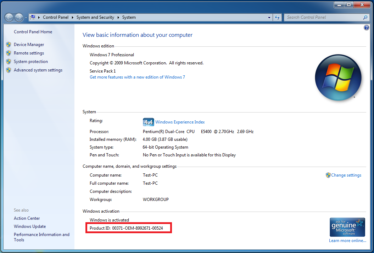Select System and Security in the breadcrumb
374x253 pixels.
coord(95,17)
